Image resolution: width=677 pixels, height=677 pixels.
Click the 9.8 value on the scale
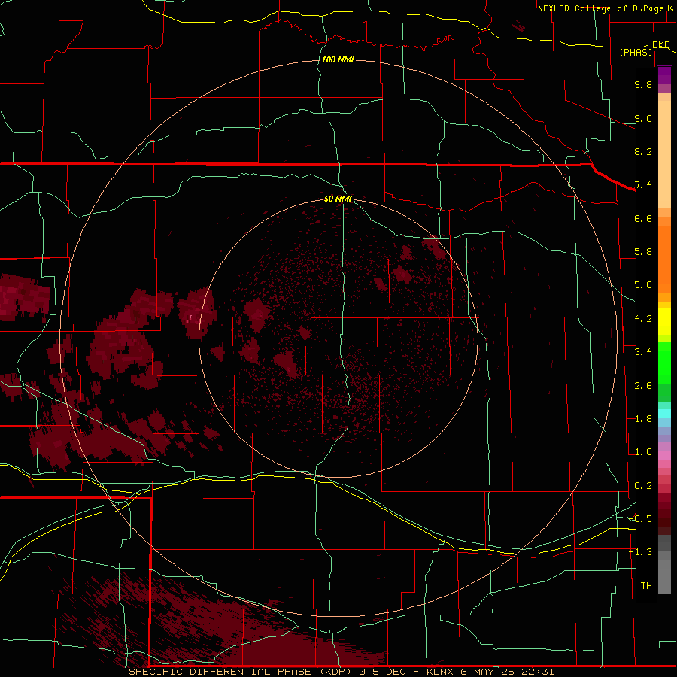643,84
